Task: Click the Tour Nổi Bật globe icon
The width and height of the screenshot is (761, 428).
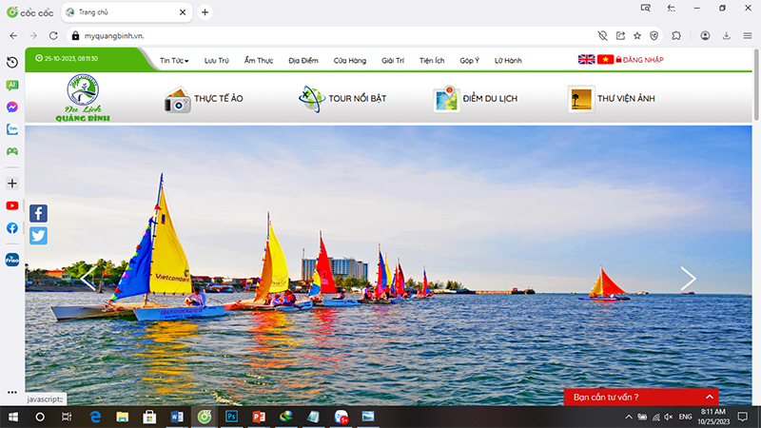Action: click(311, 99)
